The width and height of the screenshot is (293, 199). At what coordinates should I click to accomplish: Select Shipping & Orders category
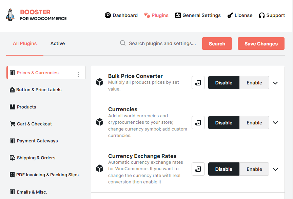pyautogui.click(x=33, y=158)
